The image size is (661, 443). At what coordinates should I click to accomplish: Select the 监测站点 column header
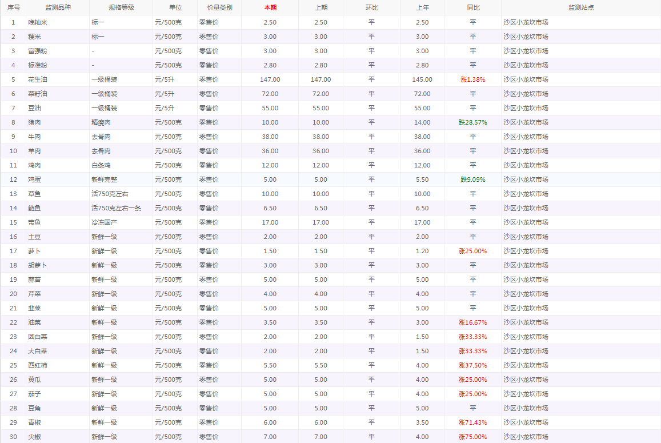[x=580, y=7]
